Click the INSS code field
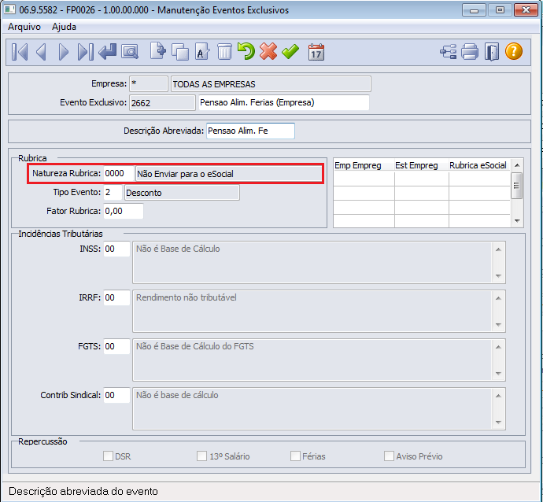The width and height of the screenshot is (543, 502). coord(116,249)
